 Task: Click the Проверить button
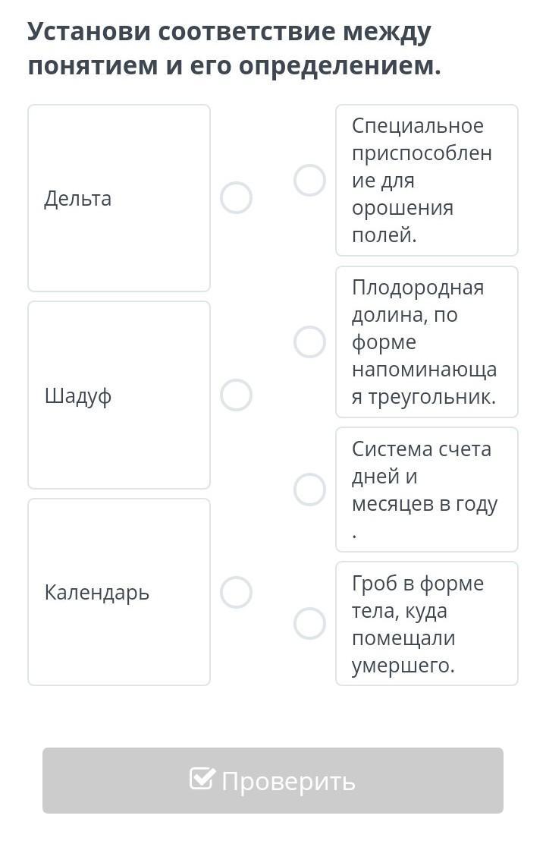click(x=273, y=780)
